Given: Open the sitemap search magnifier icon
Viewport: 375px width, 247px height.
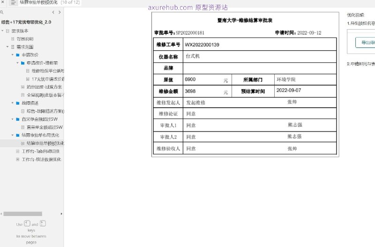Looking at the screenshot, I should tap(2, 12).
